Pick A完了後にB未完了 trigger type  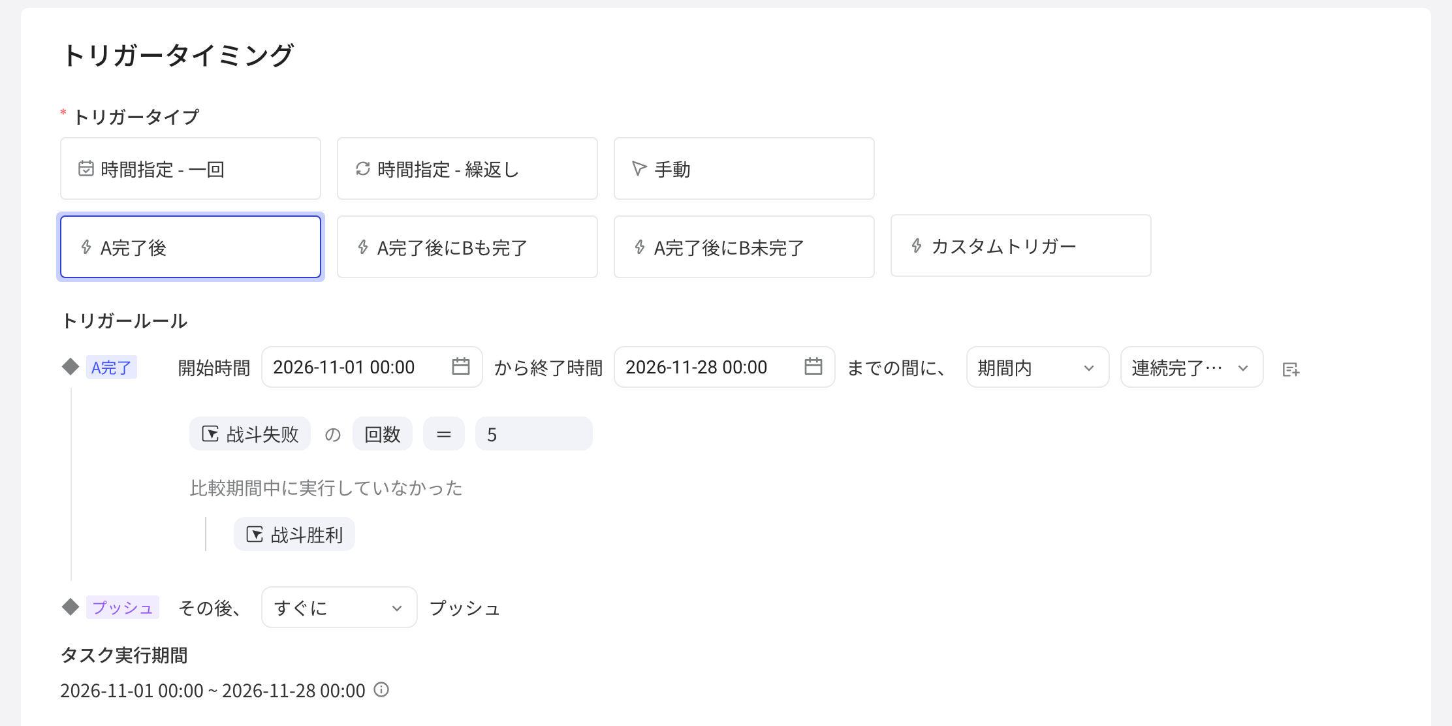pos(744,247)
